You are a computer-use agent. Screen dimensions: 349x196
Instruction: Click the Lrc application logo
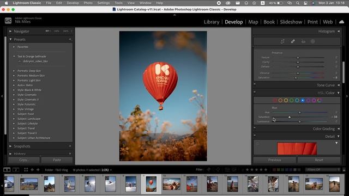click(x=8, y=21)
